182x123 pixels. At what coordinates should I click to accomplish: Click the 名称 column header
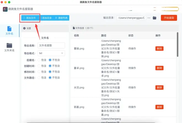76,35
